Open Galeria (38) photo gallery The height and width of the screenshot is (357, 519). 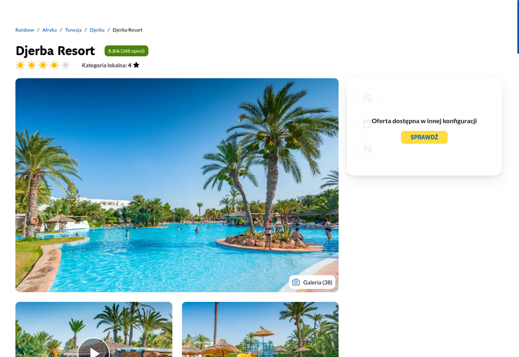pos(312,282)
